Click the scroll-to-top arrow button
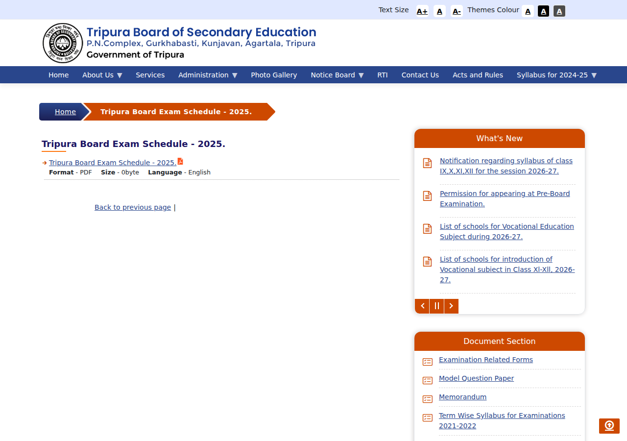This screenshot has width=627, height=441. pyautogui.click(x=609, y=426)
